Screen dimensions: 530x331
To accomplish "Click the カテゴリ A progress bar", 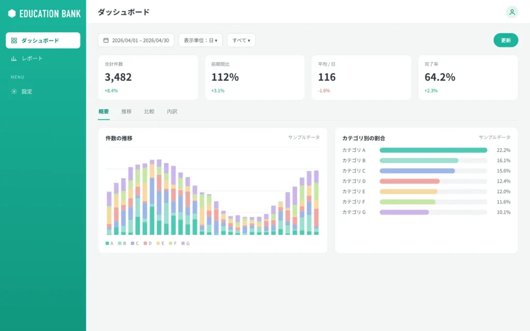I will pos(433,150).
